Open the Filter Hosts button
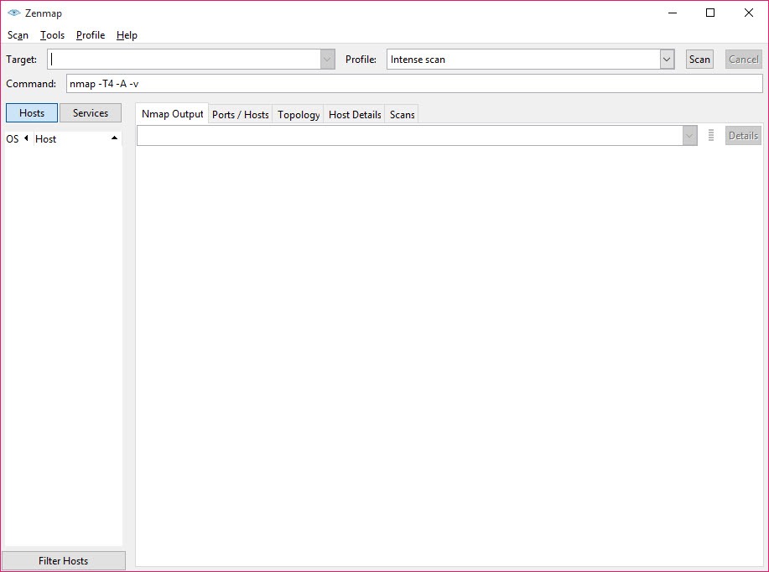 tap(63, 561)
